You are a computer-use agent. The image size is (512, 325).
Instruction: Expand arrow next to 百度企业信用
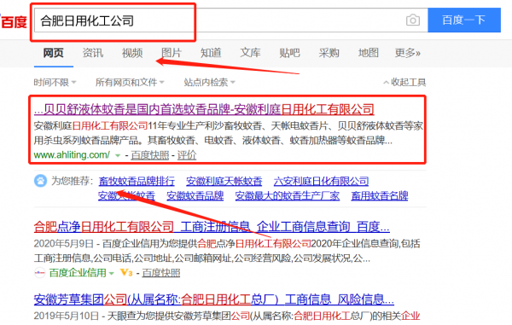pyautogui.click(x=111, y=273)
